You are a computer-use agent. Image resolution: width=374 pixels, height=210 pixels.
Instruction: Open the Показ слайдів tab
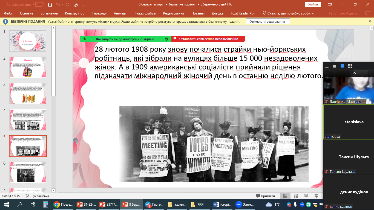[145, 13]
